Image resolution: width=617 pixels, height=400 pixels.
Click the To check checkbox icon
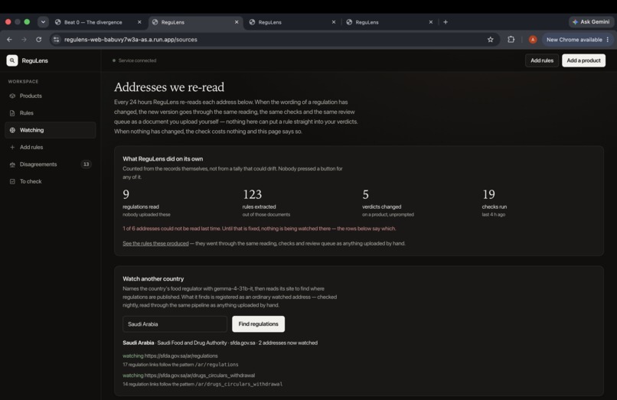coord(12,181)
